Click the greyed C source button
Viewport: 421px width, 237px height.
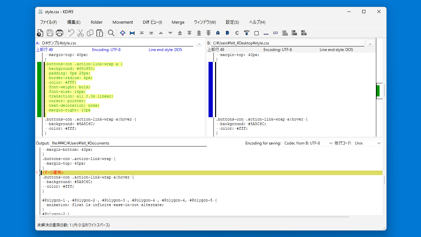pos(237,33)
